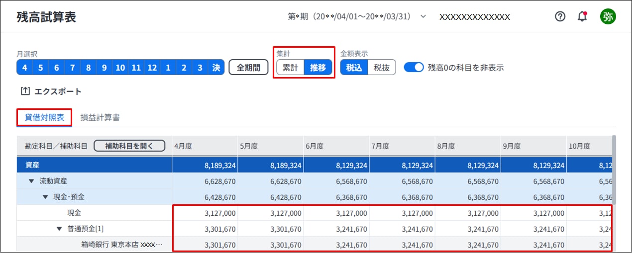Switch to 貸借対照表 tab

click(44, 118)
